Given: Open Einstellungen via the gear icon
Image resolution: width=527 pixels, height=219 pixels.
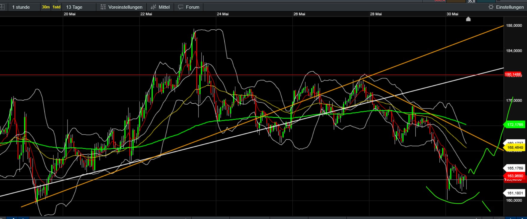Looking at the screenshot, I should point(491,7).
